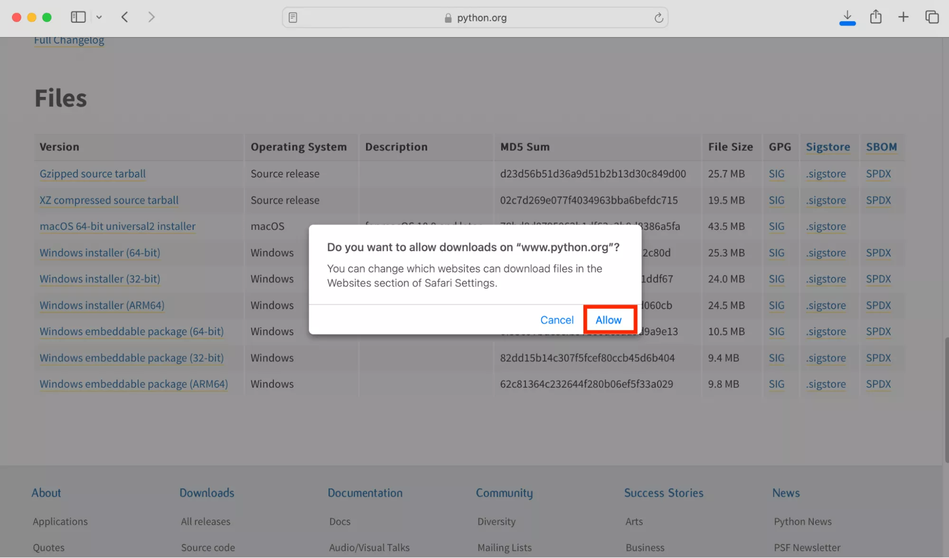Open the Sigstore column header link

pyautogui.click(x=828, y=147)
